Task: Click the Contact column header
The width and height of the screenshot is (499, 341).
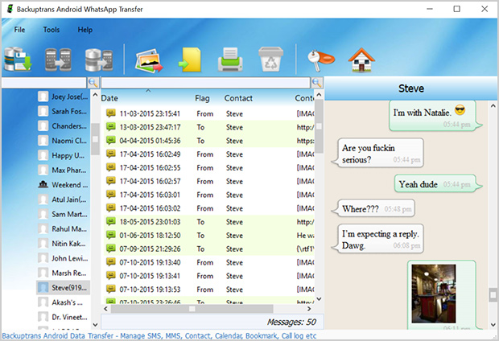Action: click(238, 98)
